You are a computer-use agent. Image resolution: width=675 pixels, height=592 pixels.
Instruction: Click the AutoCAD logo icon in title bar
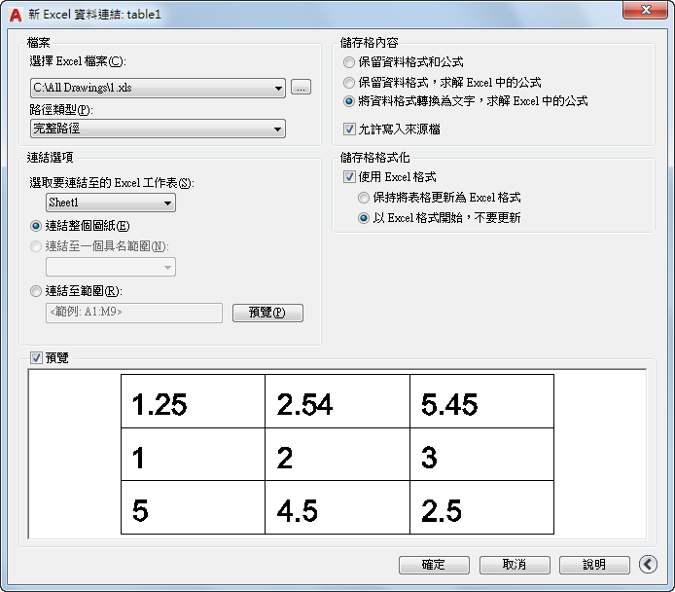click(x=16, y=15)
